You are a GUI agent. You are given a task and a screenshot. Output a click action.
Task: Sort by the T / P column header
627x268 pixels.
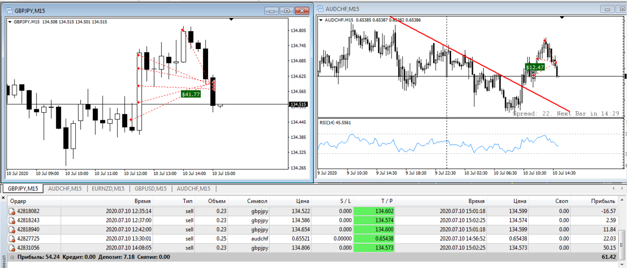(x=374, y=201)
